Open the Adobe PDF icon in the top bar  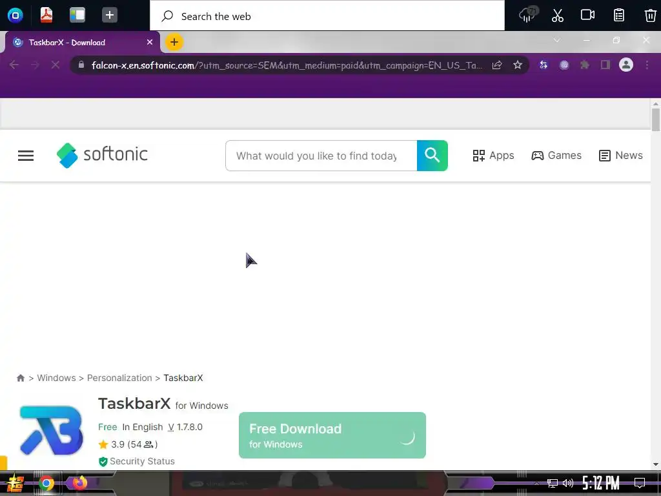tap(46, 15)
